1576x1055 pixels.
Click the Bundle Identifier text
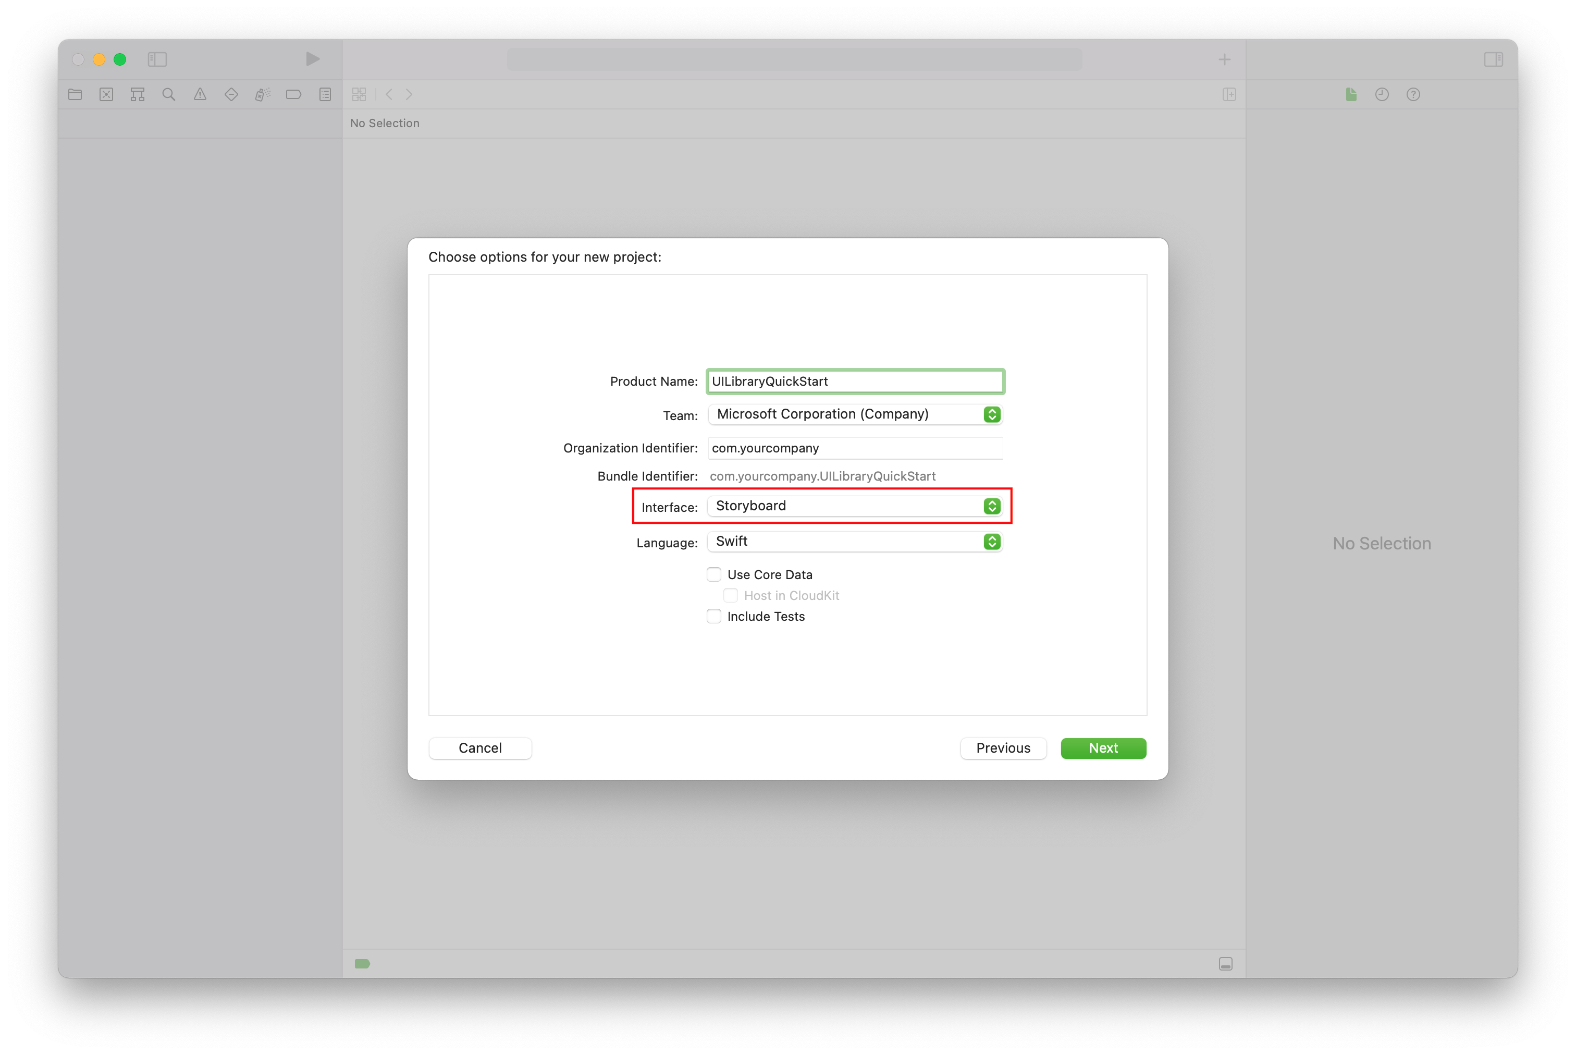tap(824, 476)
